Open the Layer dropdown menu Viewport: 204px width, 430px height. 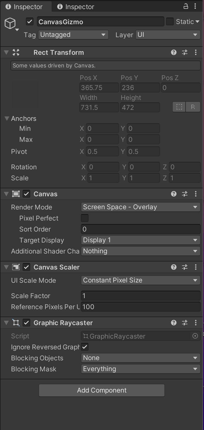coord(167,35)
